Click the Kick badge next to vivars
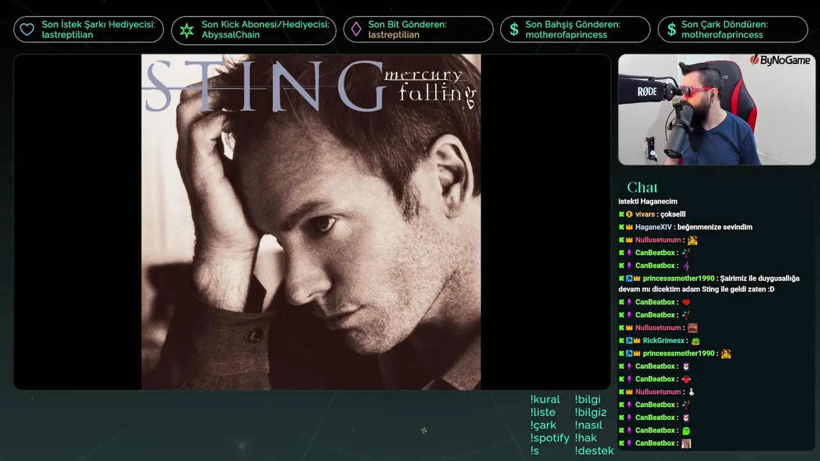 coord(621,214)
